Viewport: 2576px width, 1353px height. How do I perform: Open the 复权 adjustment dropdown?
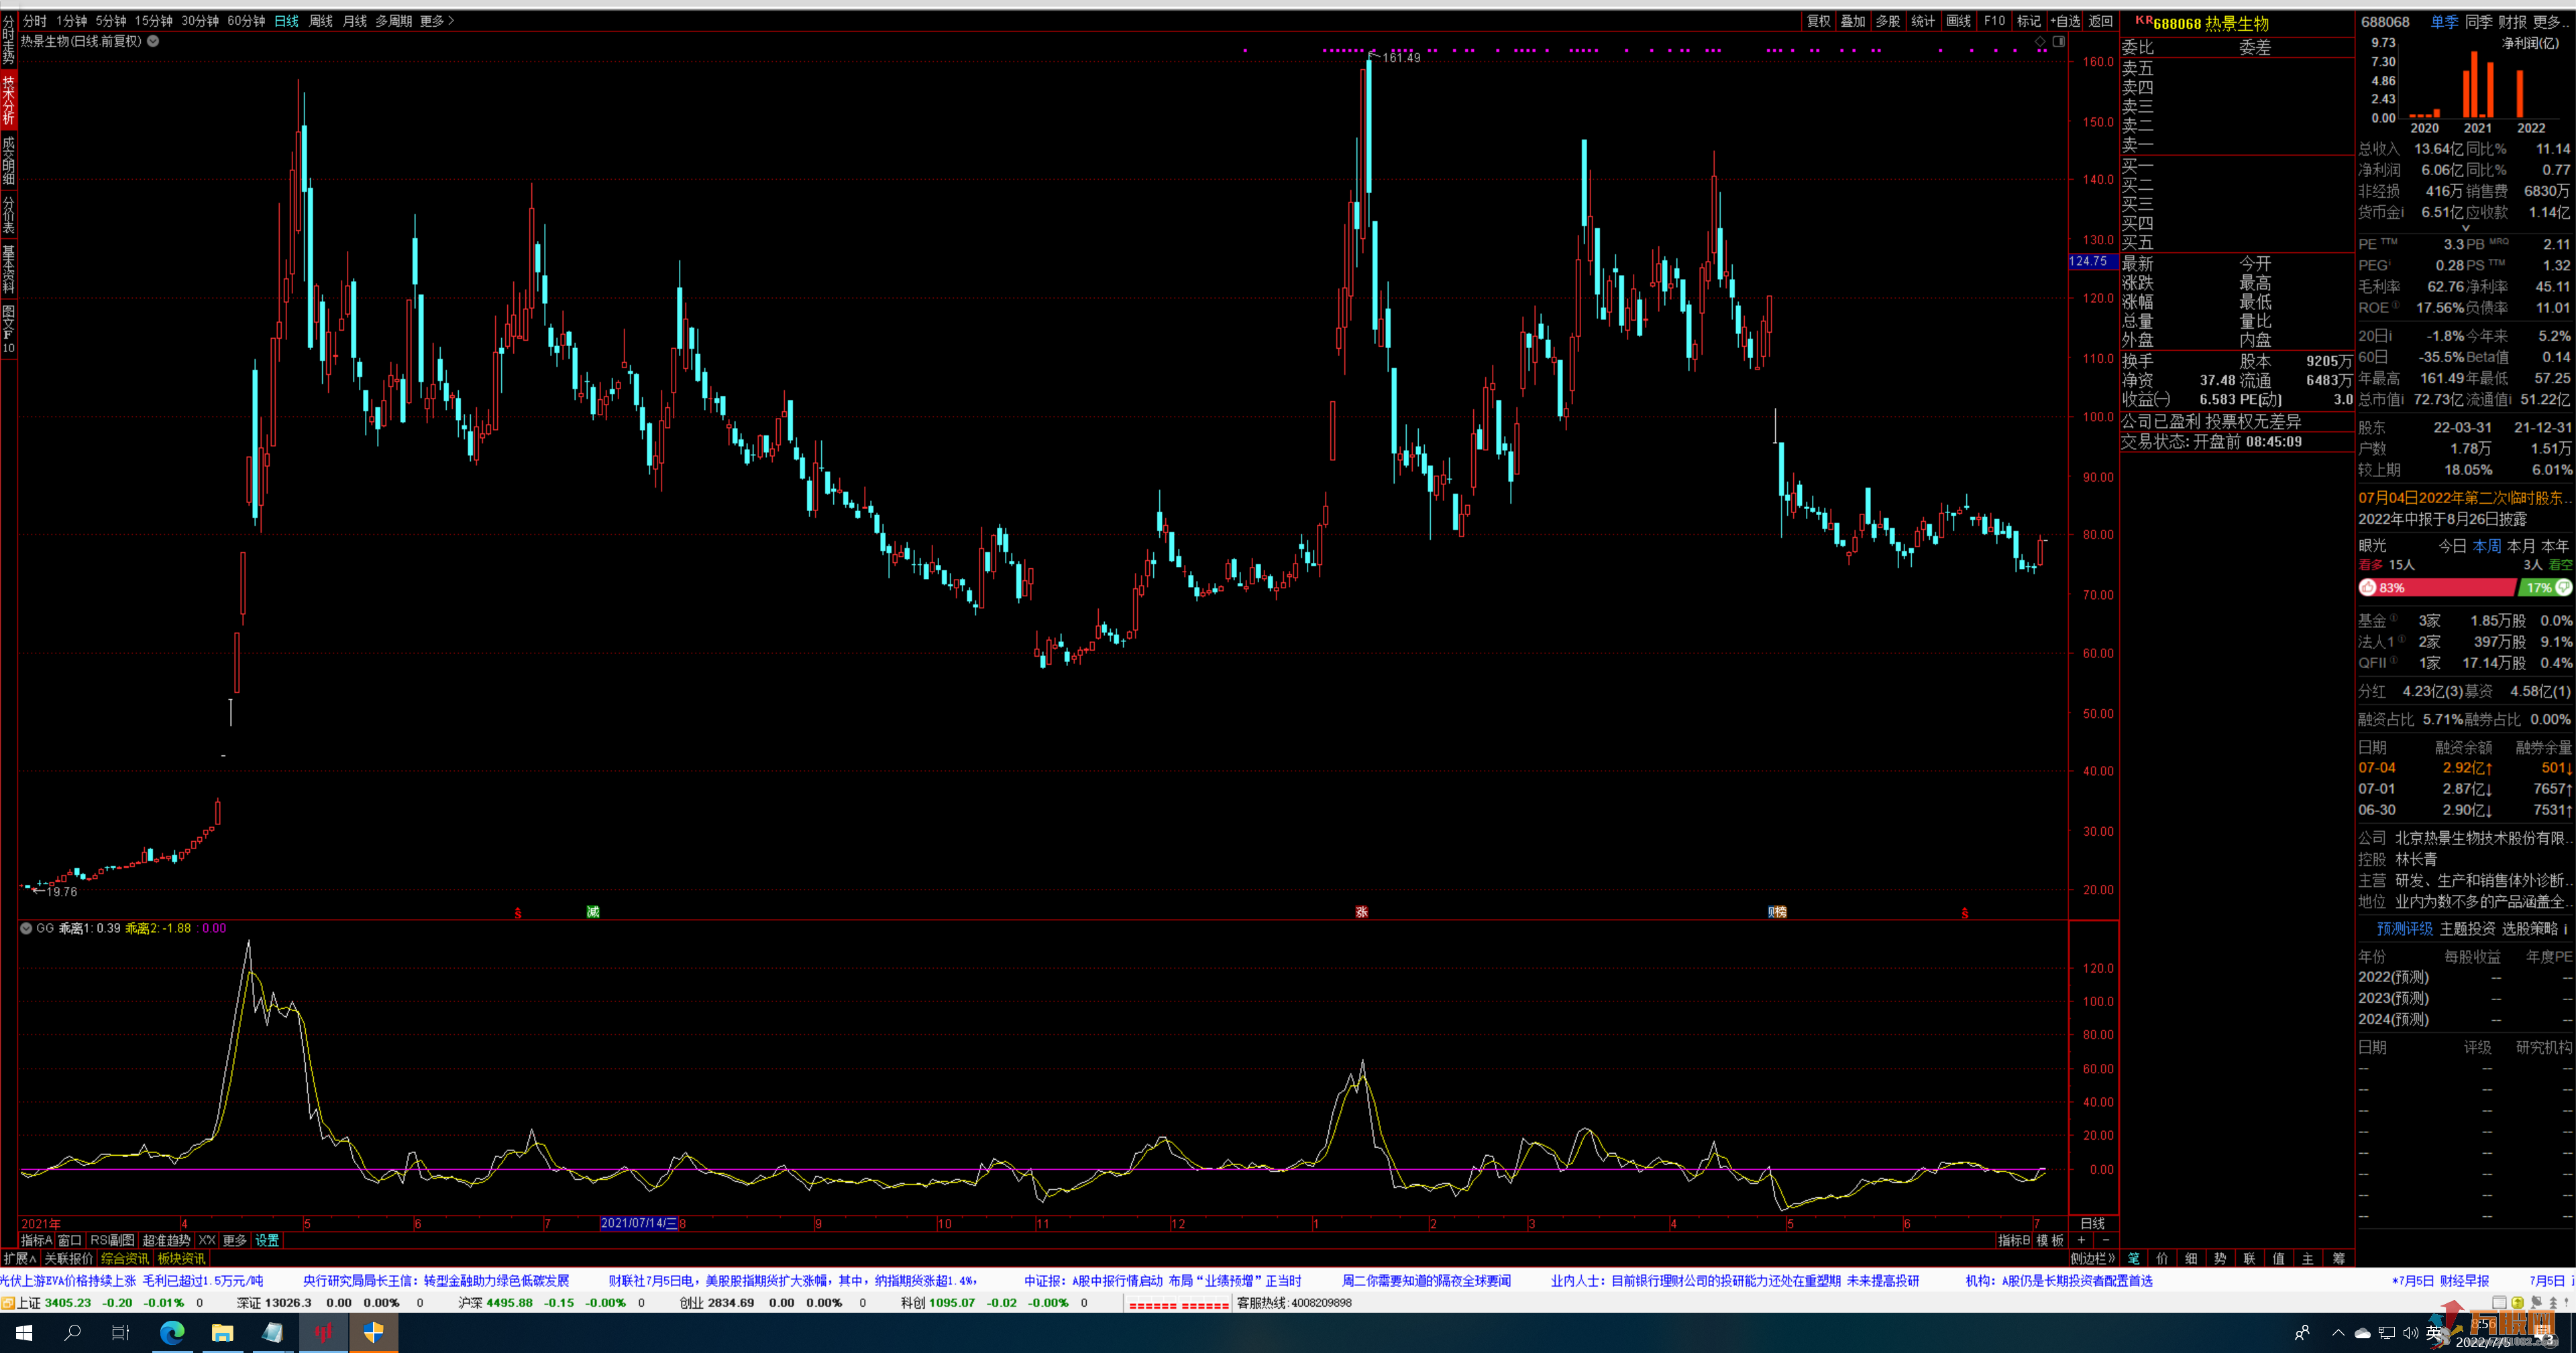1818,20
